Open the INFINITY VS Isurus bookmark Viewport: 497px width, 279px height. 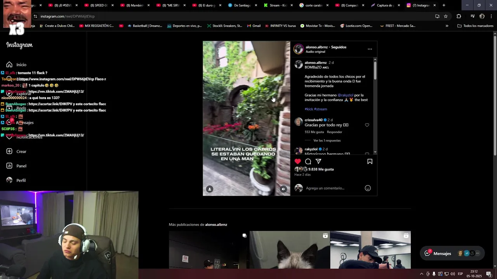click(x=280, y=26)
